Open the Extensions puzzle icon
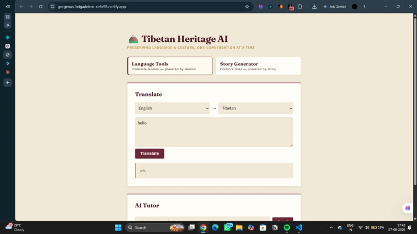 point(300,7)
